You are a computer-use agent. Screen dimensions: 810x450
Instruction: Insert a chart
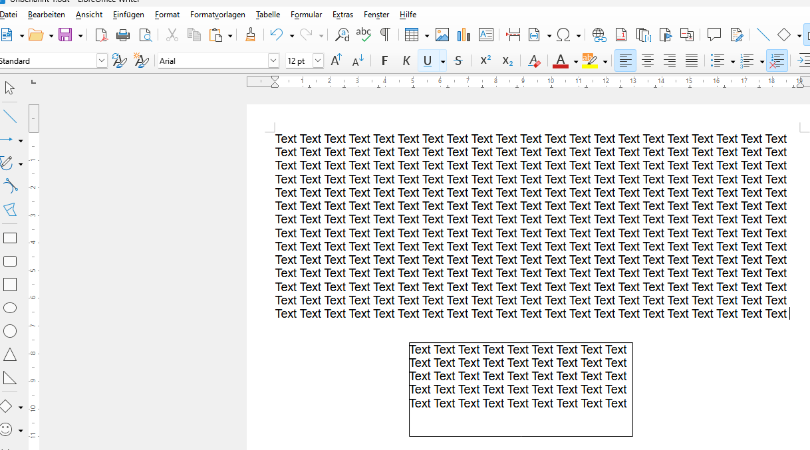(x=464, y=35)
